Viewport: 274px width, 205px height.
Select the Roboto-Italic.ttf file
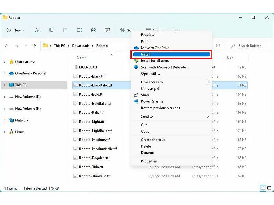point(91,112)
